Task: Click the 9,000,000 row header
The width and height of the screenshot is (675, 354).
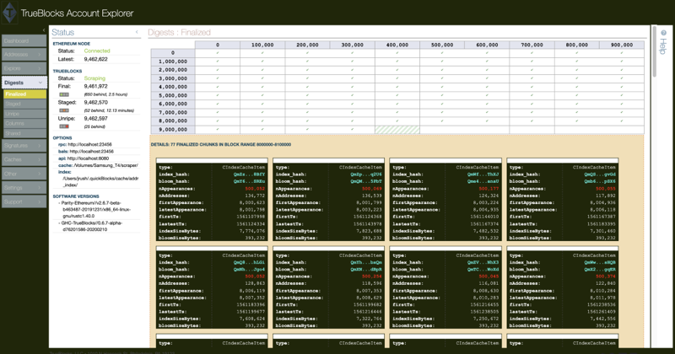Action: [x=173, y=130]
